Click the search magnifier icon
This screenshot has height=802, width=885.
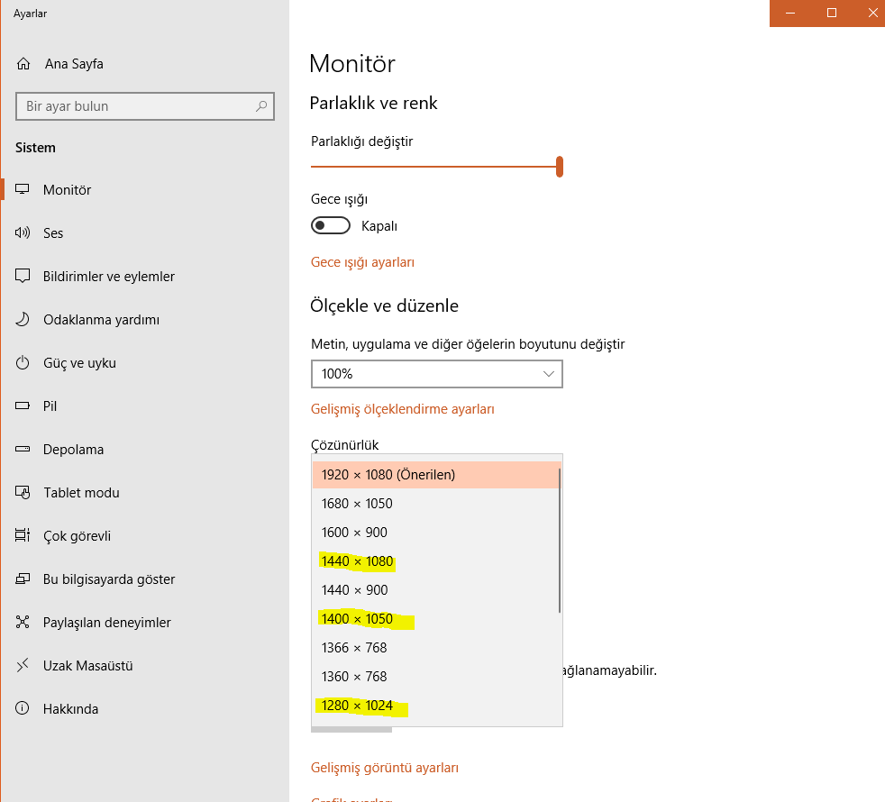(x=261, y=106)
